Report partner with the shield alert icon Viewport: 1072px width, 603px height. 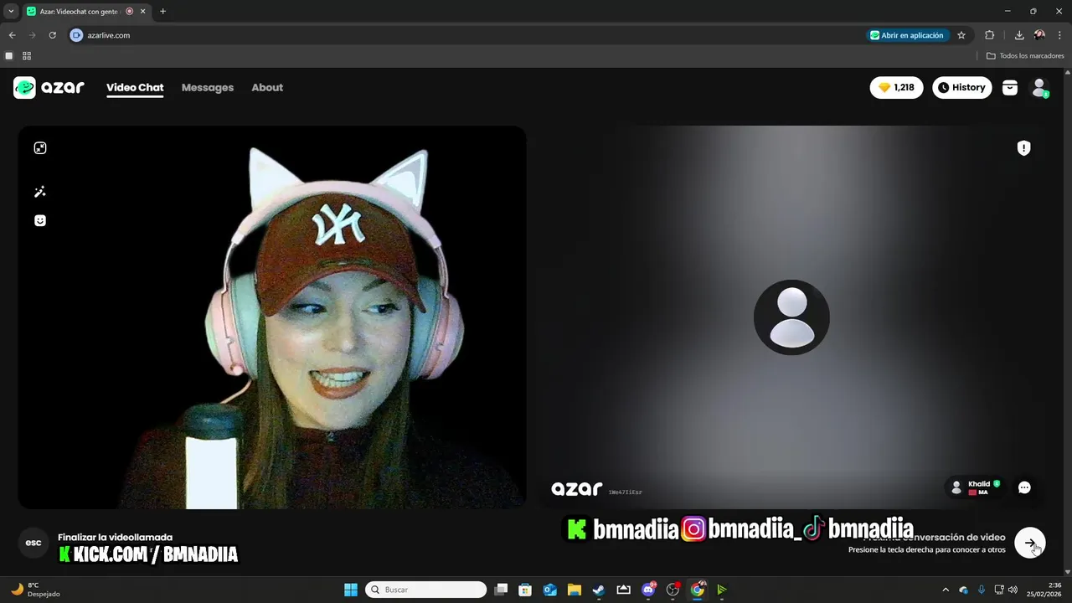click(x=1023, y=148)
